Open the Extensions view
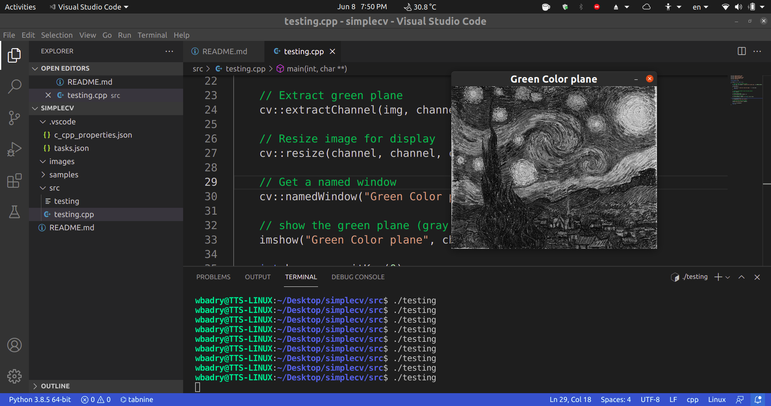The height and width of the screenshot is (406, 771). tap(14, 181)
